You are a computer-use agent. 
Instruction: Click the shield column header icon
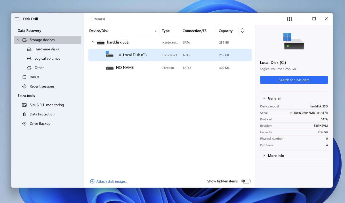[243, 30]
